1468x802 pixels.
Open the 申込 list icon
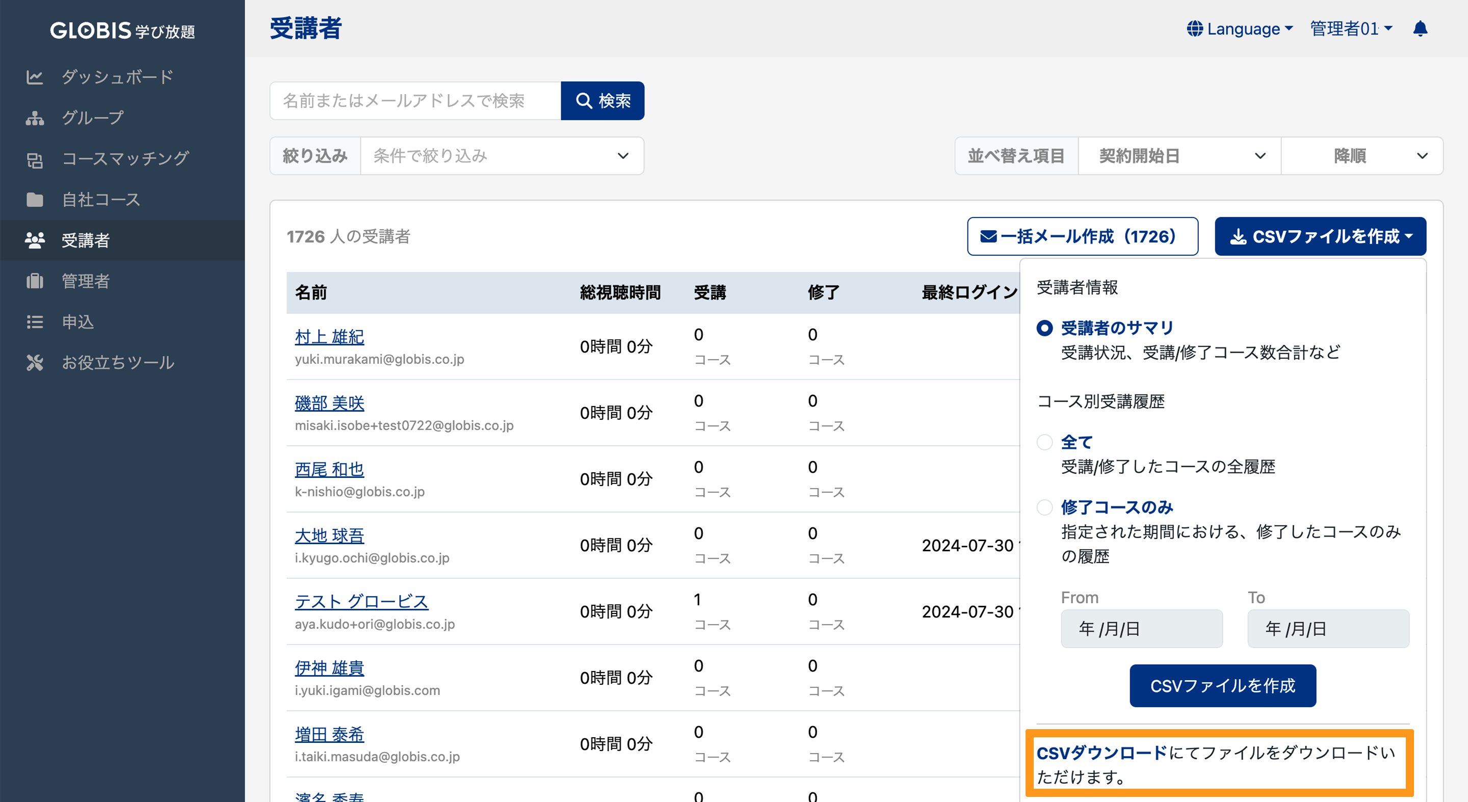[x=35, y=322]
